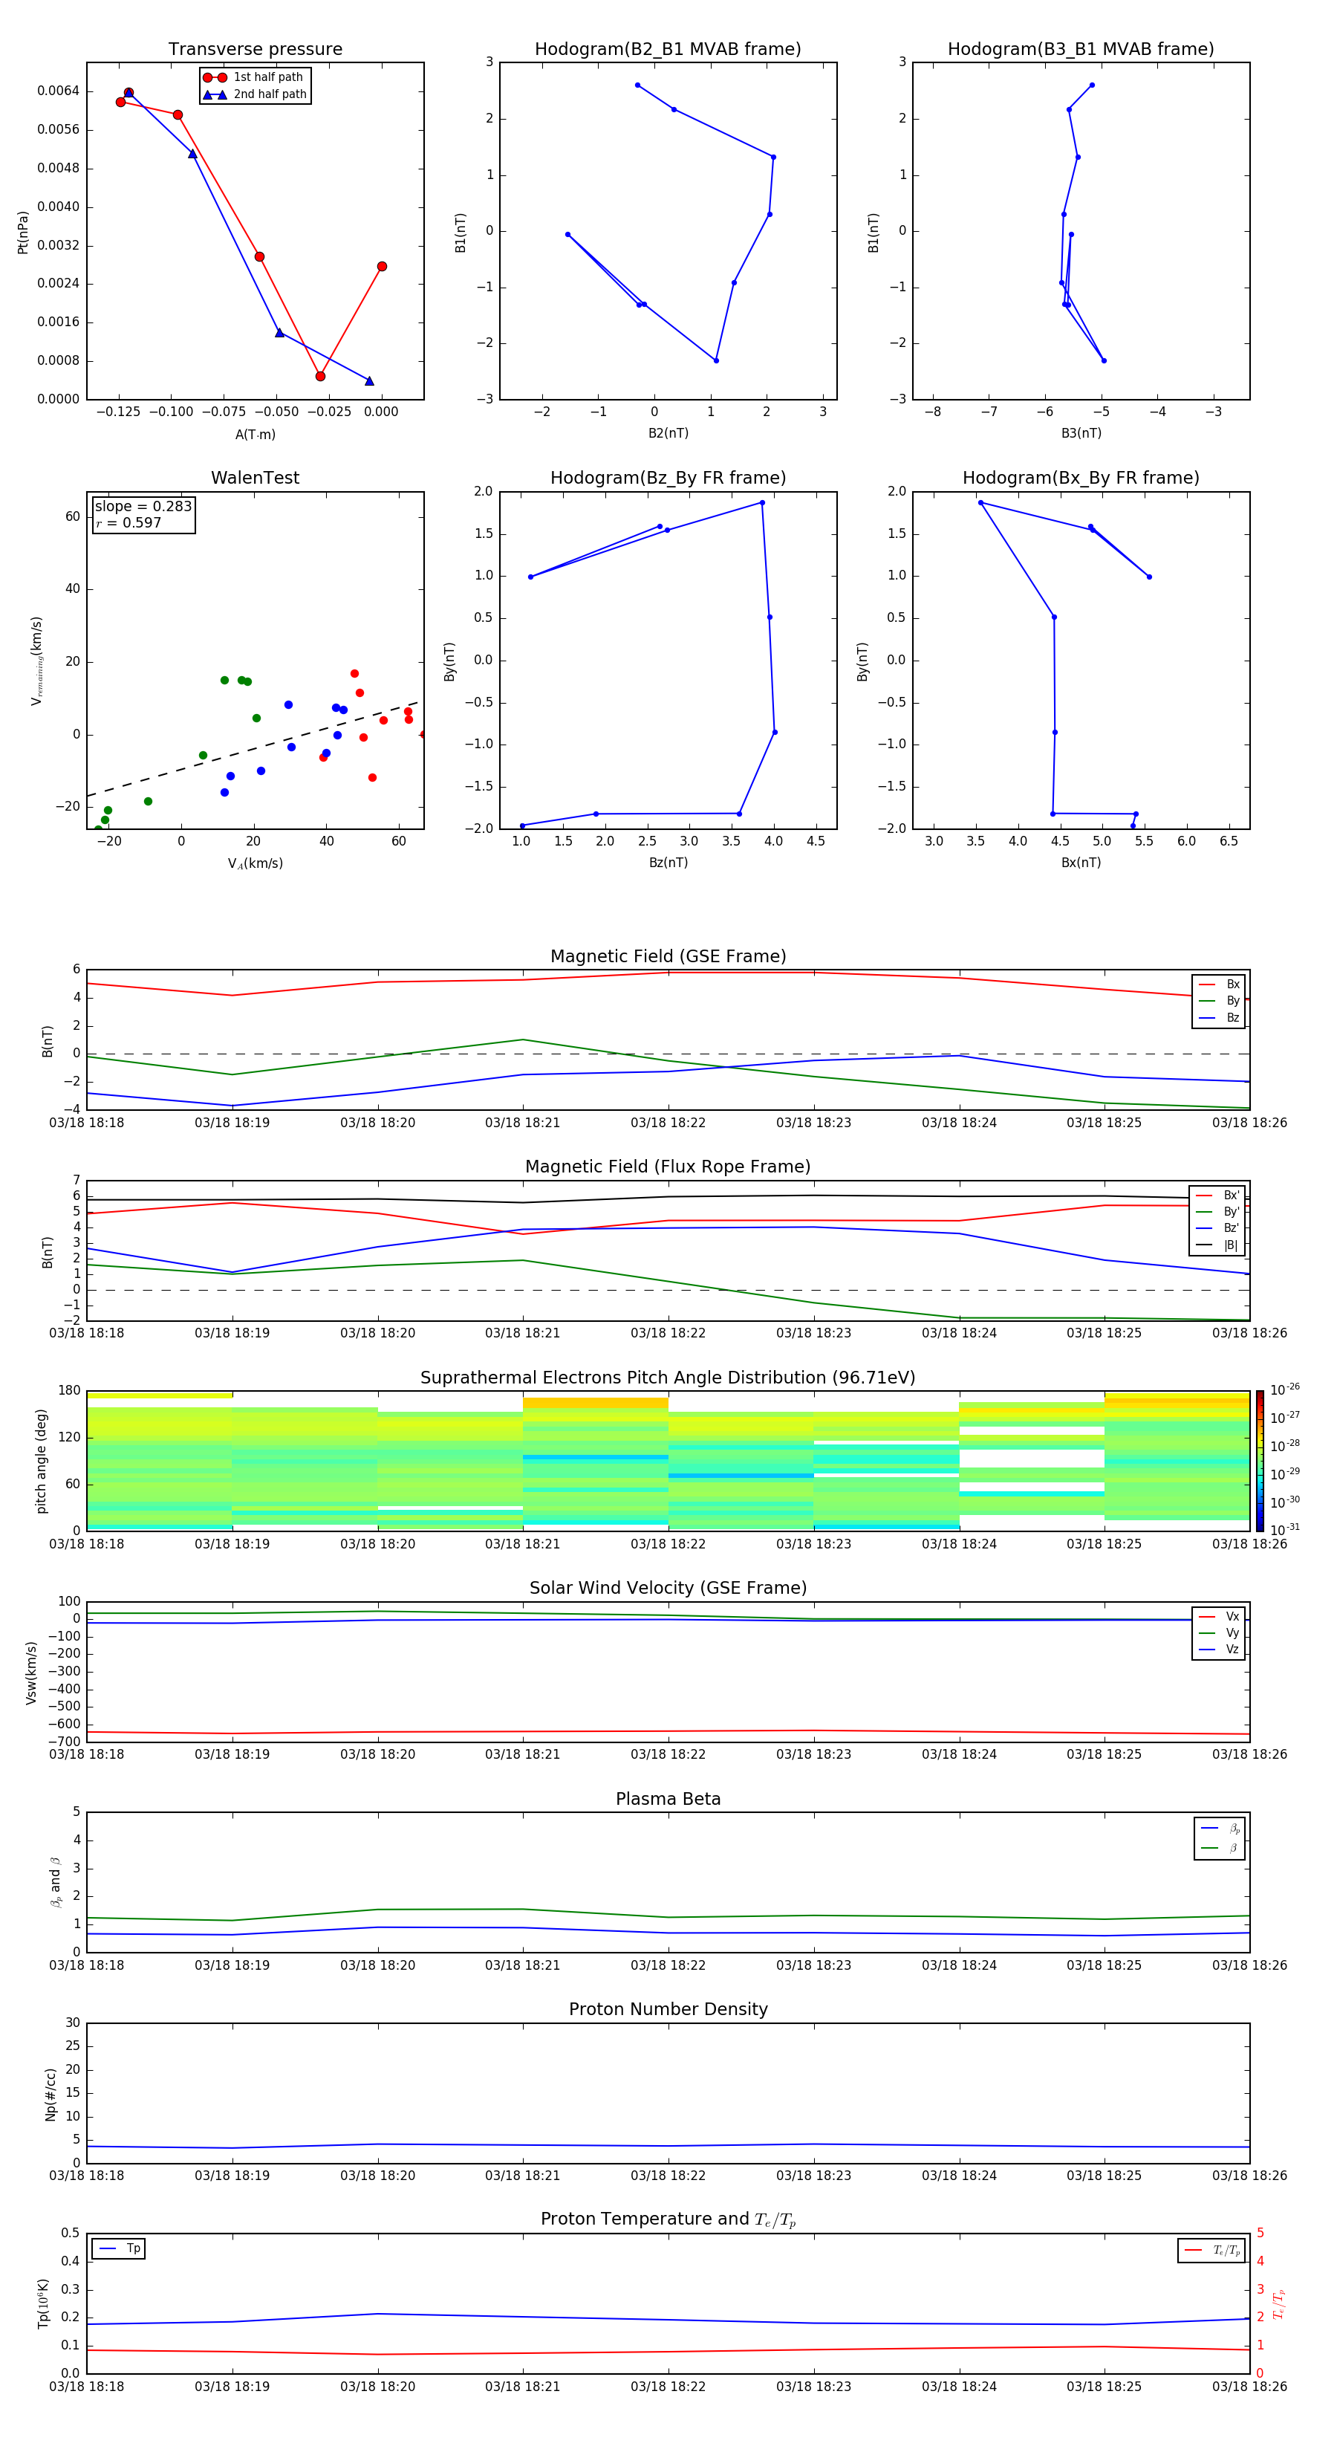Click the "Hodogram(B3_B1 MVAB frame)" title
This screenshot has height=2452, width=1337.
(x=1081, y=48)
